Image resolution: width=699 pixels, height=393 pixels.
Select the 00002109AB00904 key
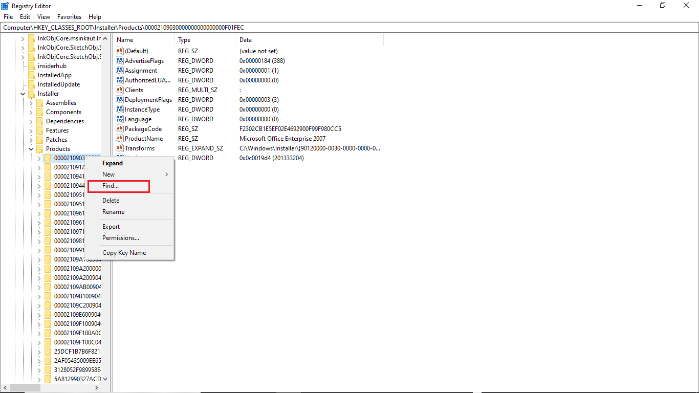[77, 287]
